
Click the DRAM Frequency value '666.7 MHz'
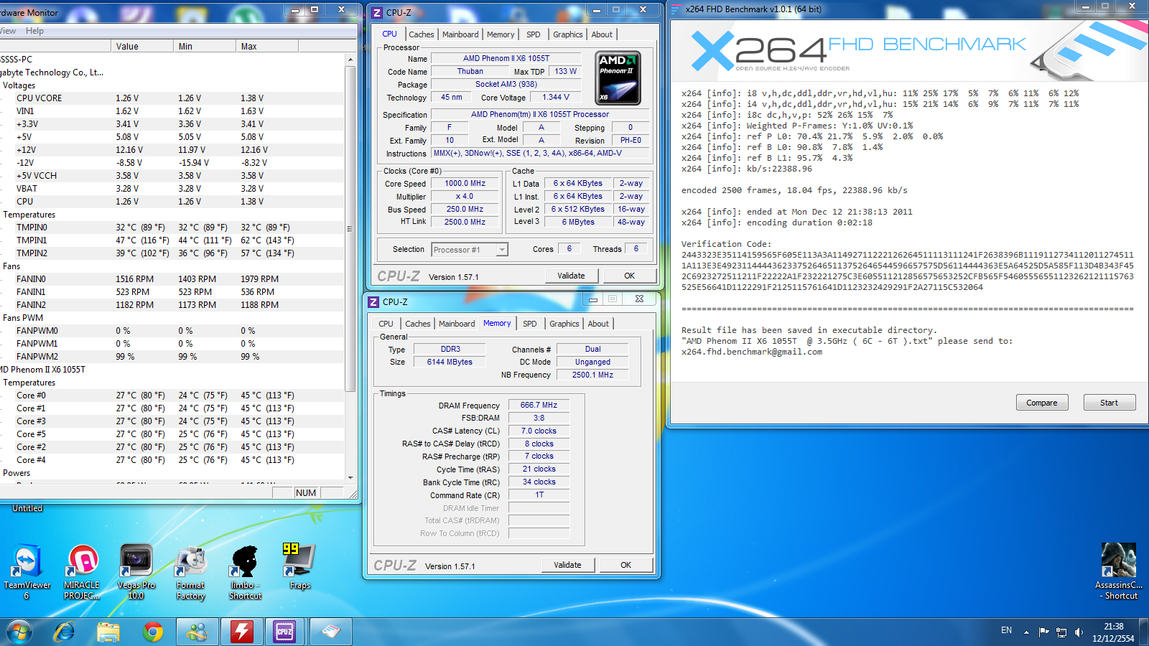tap(539, 405)
